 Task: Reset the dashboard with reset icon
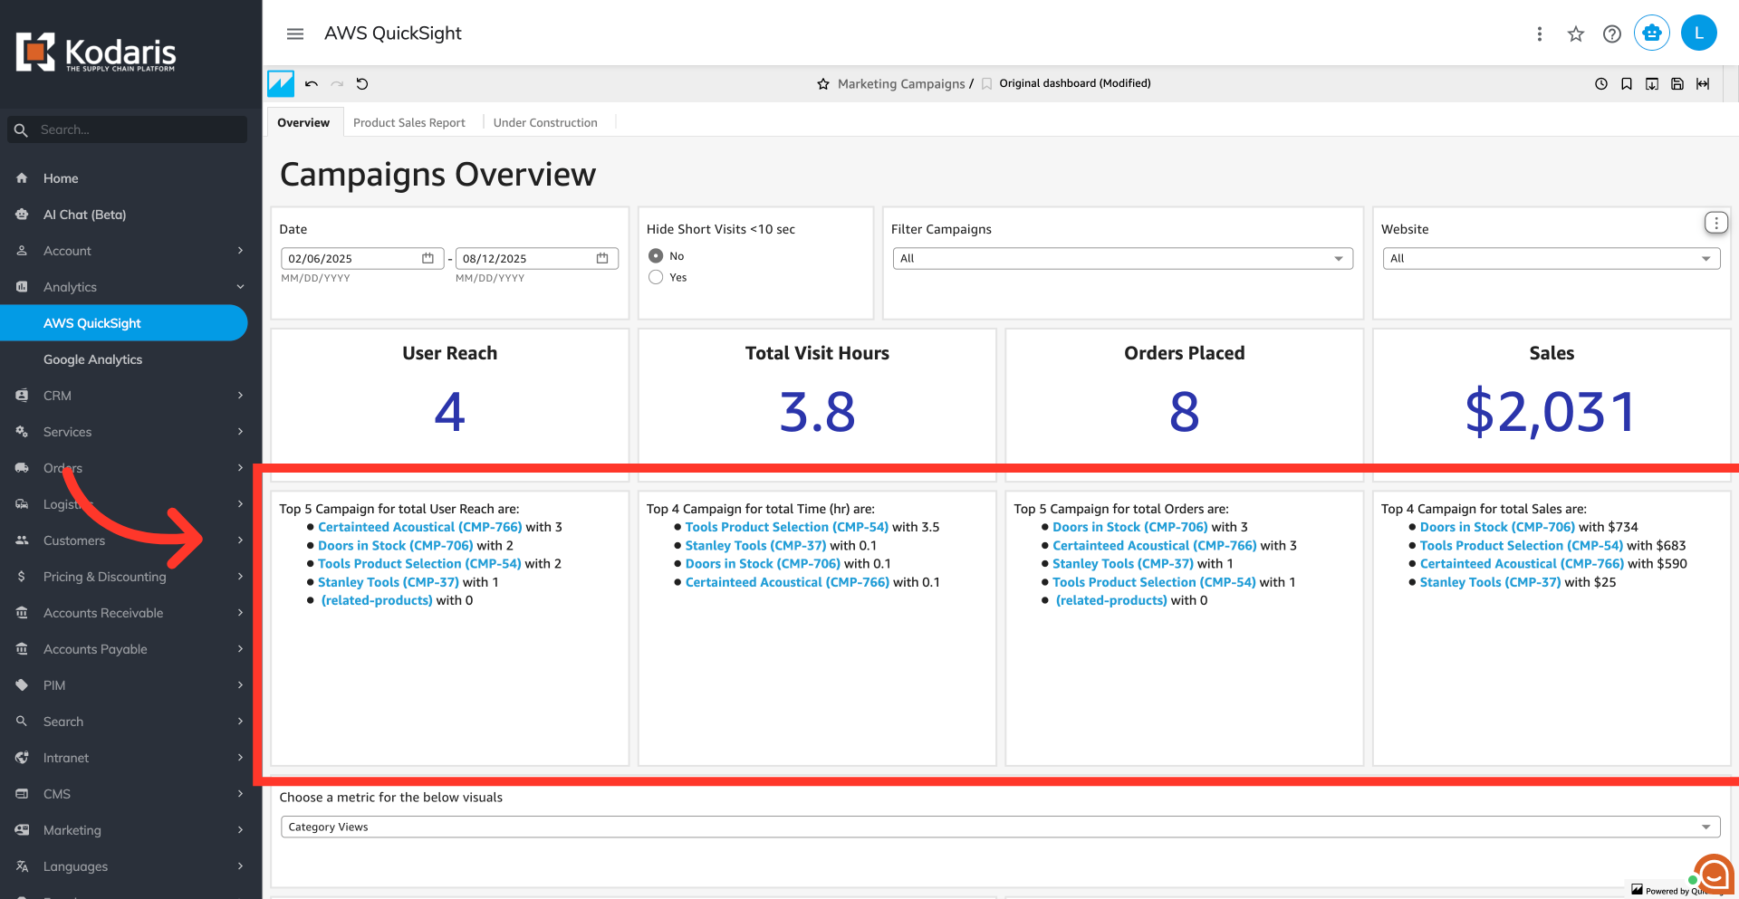click(362, 84)
